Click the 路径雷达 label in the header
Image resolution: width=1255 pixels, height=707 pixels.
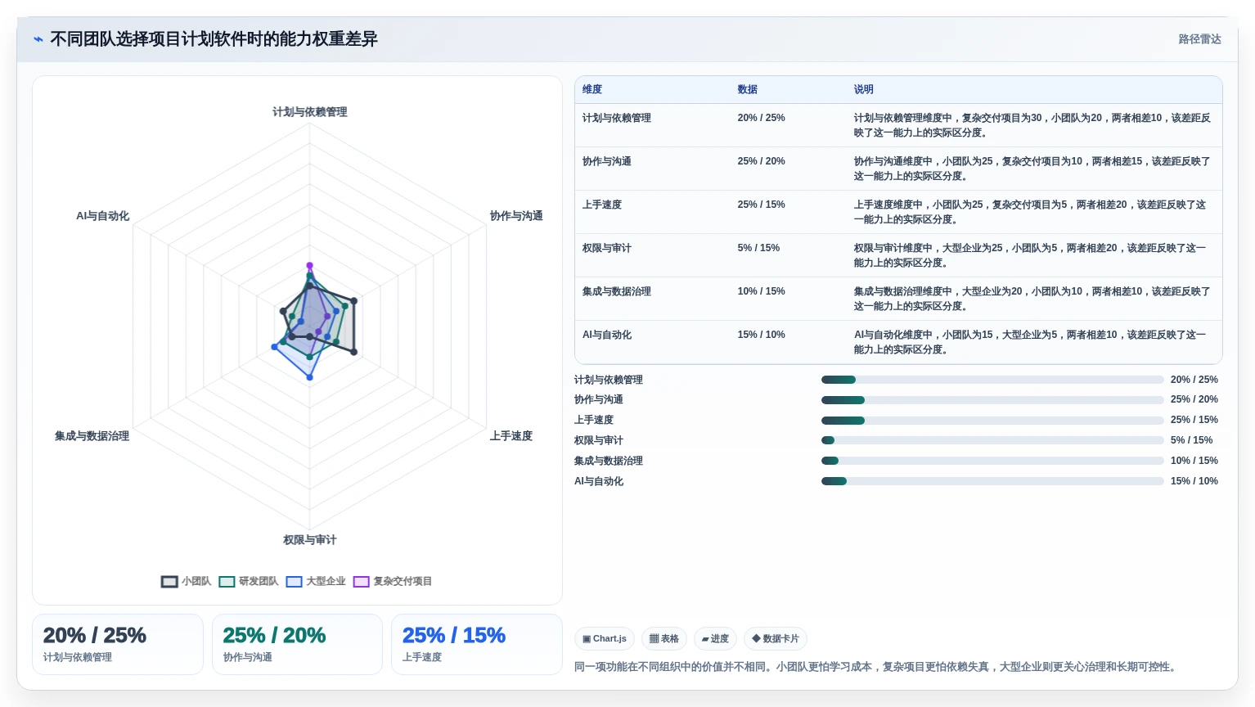pyautogui.click(x=1199, y=39)
